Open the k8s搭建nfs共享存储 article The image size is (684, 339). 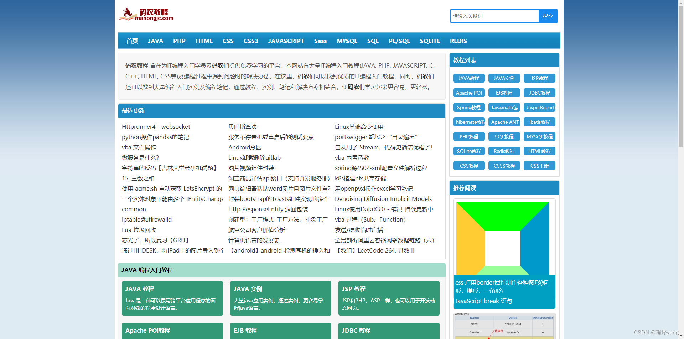click(361, 178)
